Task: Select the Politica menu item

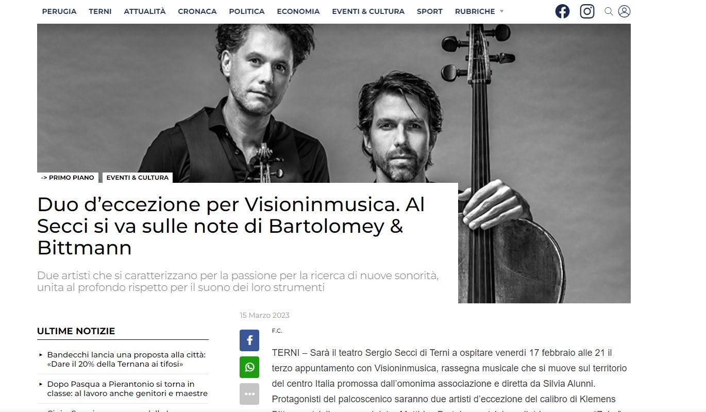Action: pos(247,11)
